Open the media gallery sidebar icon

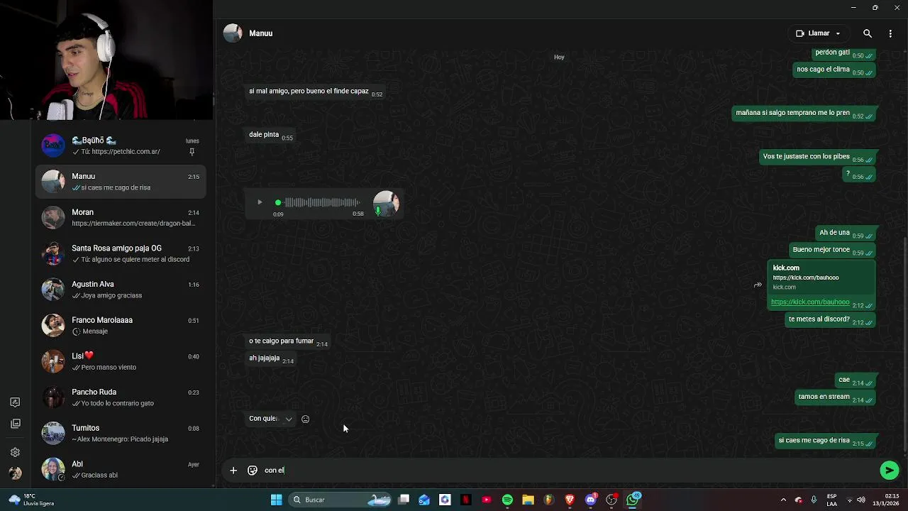tap(15, 424)
